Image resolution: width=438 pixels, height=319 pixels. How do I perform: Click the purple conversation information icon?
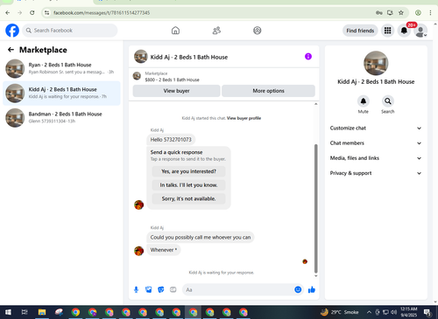[x=308, y=56]
